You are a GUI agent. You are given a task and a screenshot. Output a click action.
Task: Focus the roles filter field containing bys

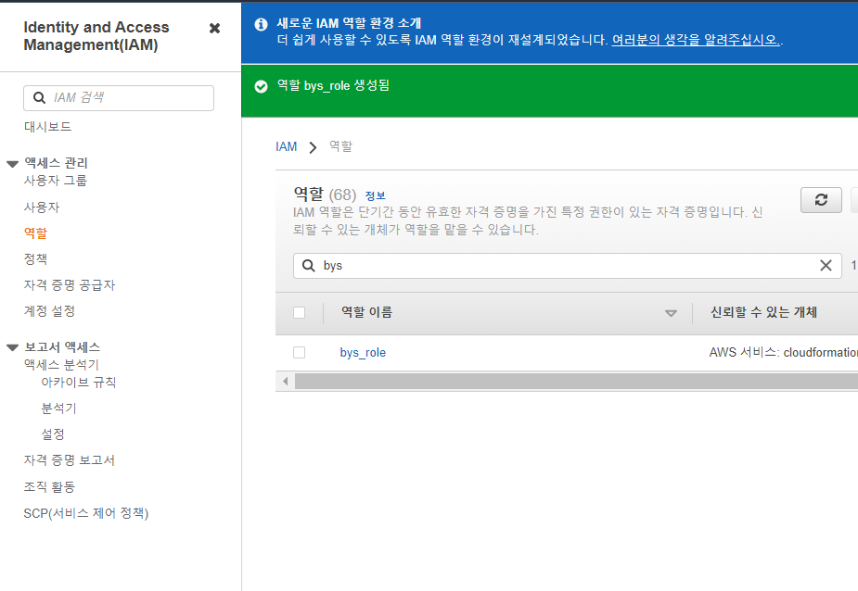(x=568, y=266)
